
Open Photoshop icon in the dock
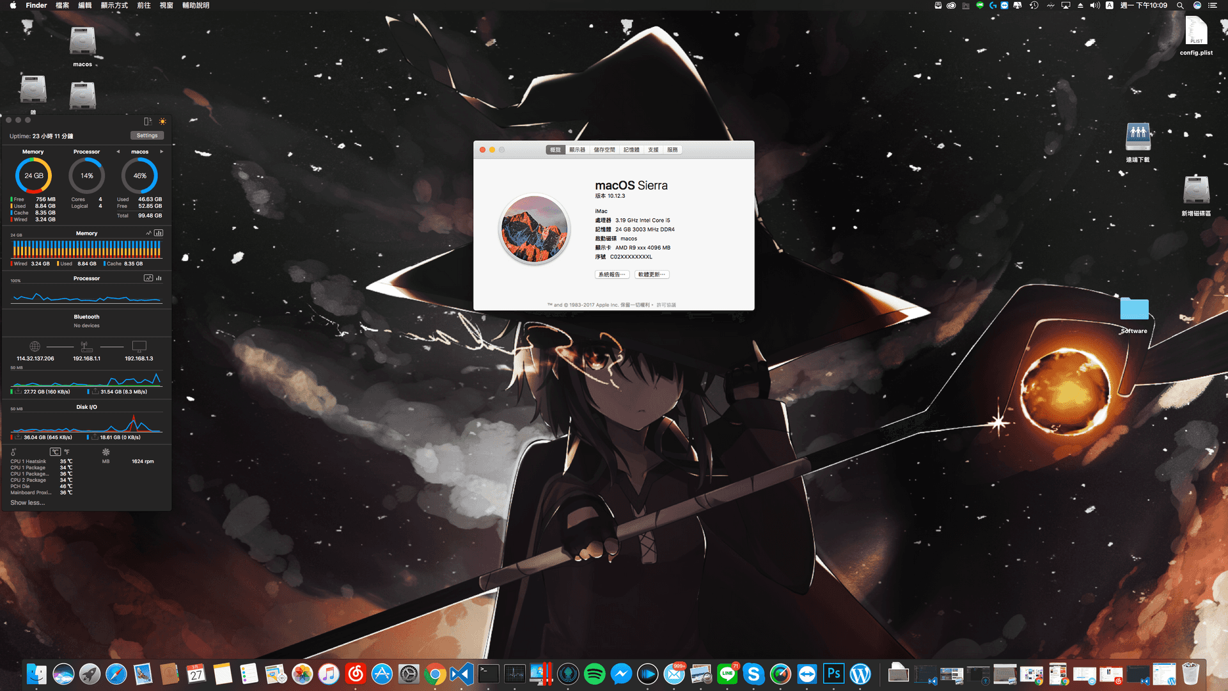point(833,674)
